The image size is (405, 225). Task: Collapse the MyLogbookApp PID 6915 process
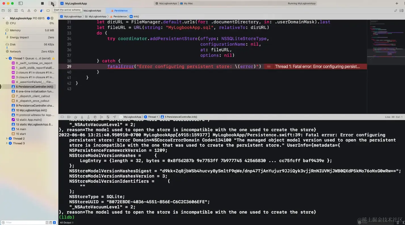[x=3, y=18]
